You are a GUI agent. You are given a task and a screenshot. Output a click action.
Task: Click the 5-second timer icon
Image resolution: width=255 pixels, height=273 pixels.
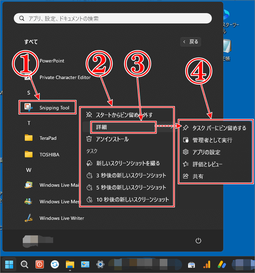(x=89, y=187)
